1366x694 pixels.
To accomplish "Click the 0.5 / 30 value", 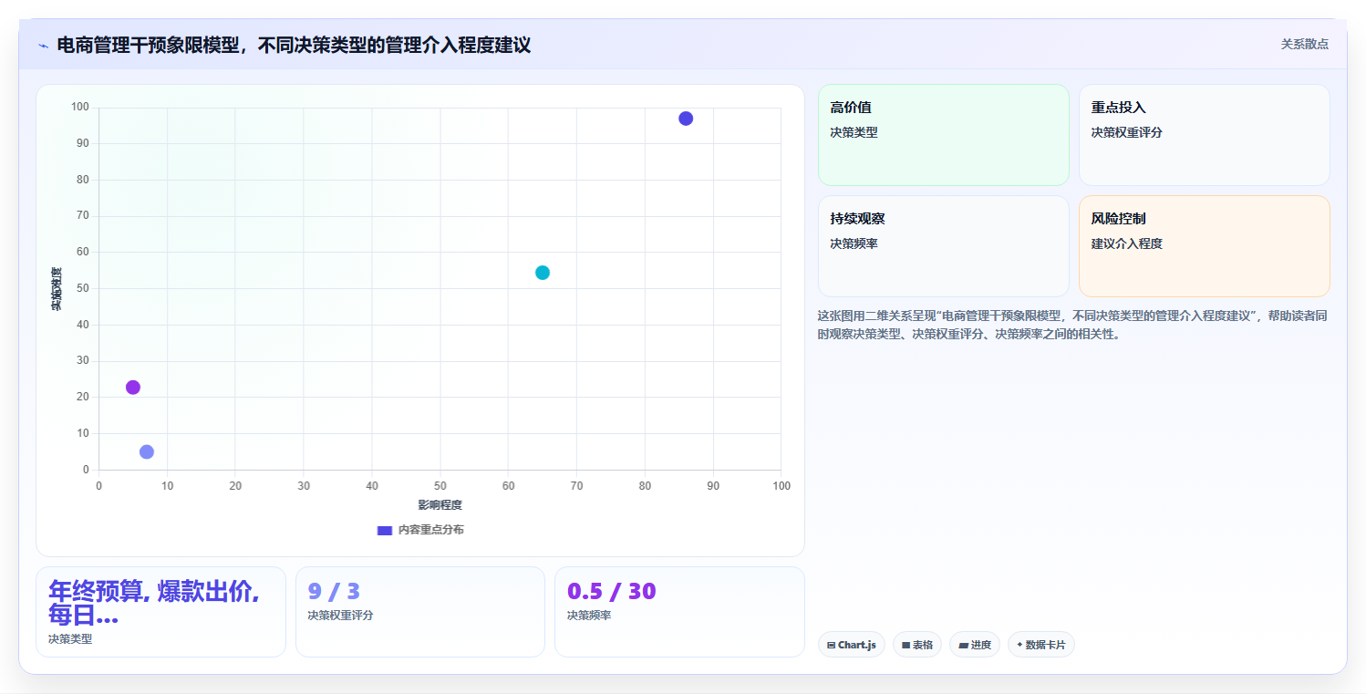I will (612, 592).
